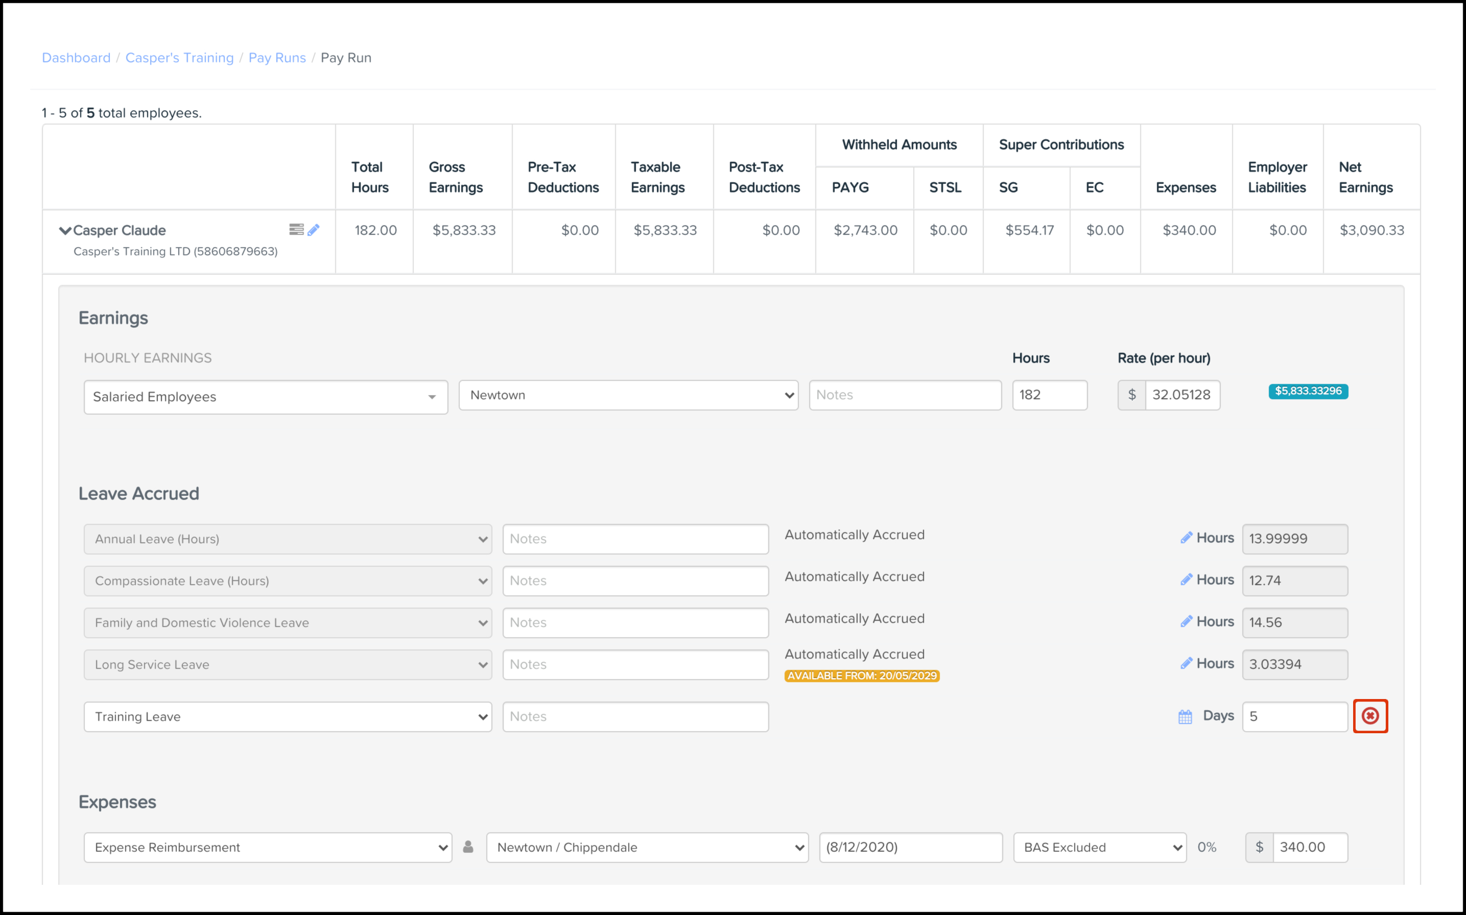Click the calendar icon next to Days
Image resolution: width=1466 pixels, height=915 pixels.
coord(1185,717)
